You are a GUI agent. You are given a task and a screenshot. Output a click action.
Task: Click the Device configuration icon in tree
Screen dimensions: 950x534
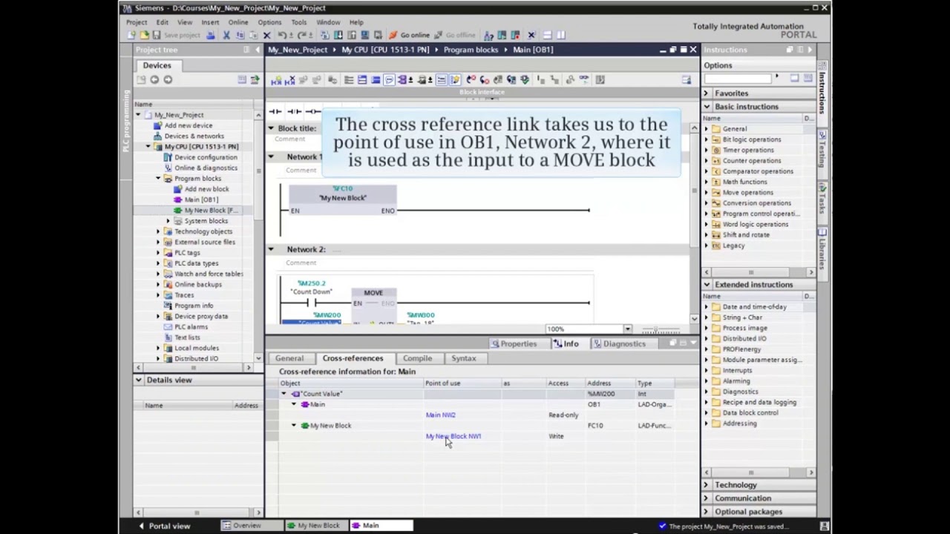click(168, 157)
